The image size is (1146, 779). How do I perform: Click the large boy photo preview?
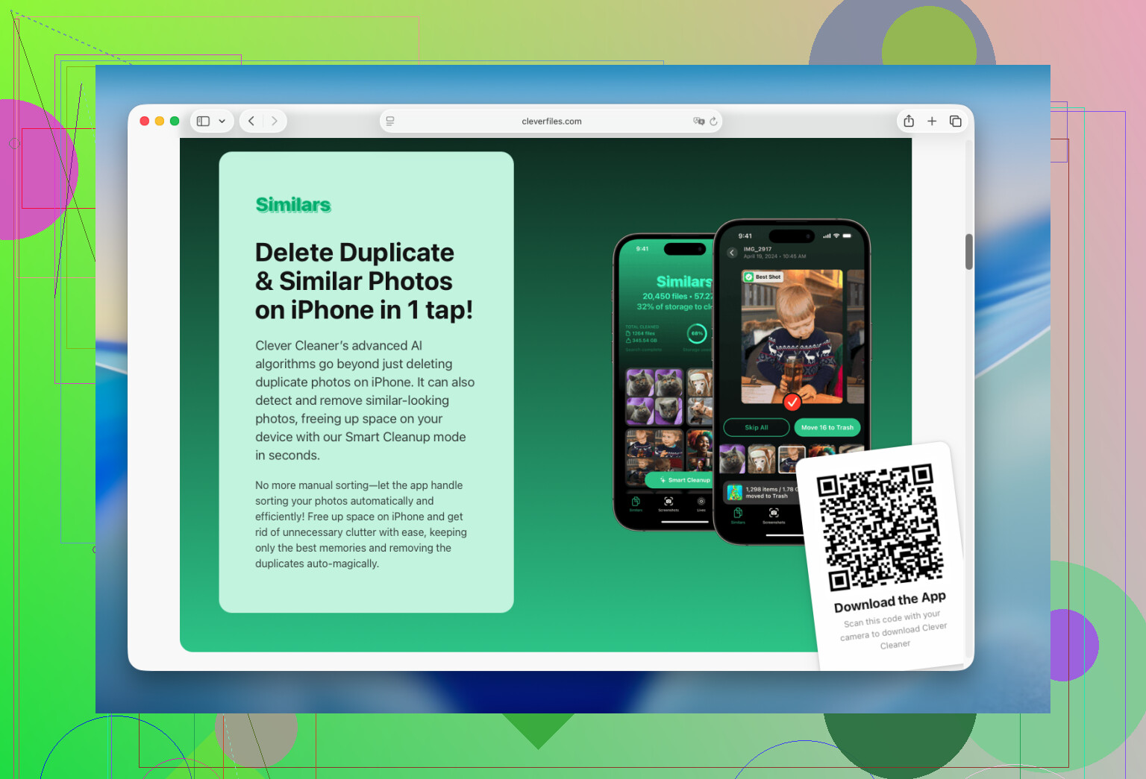coord(792,336)
